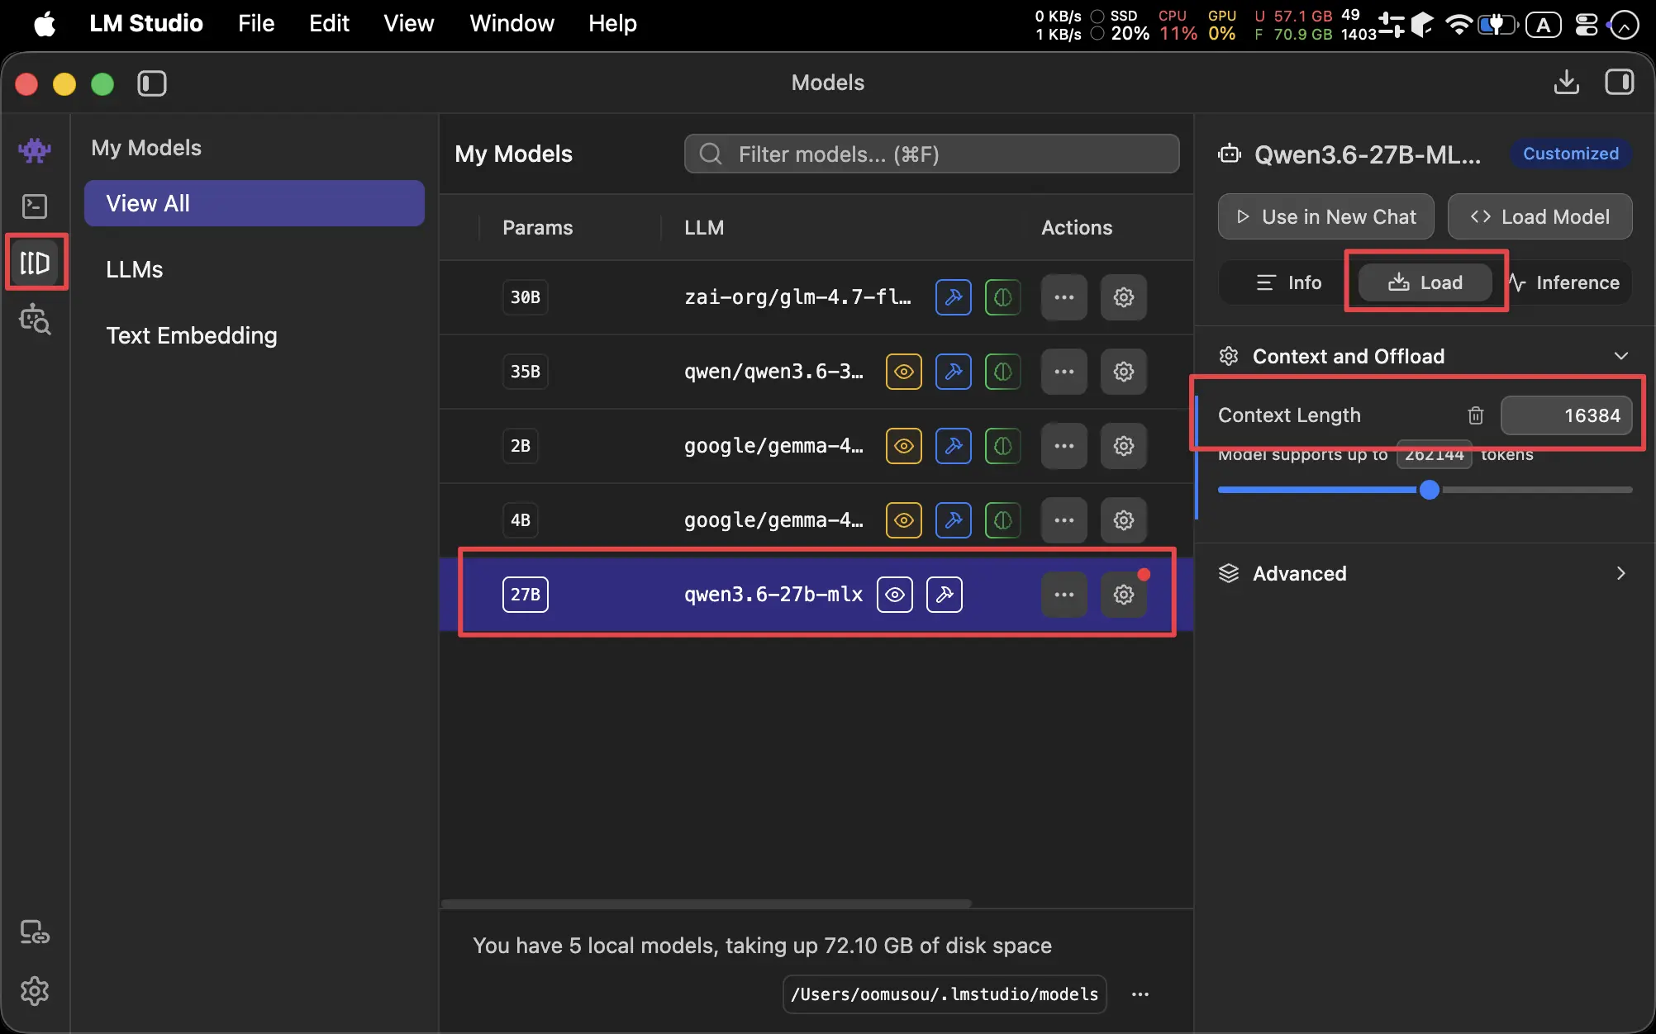1656x1034 pixels.
Task: Open the more-actions menu on the 2B row
Action: (x=1064, y=446)
